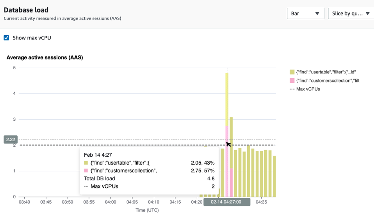
Task: Click the 02-14 04:27:00 time marker
Action: [x=226, y=202]
